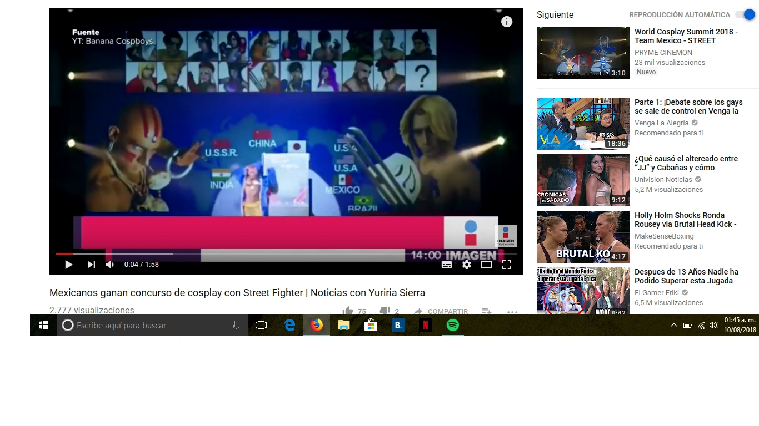Open the system volume icon
Image resolution: width=759 pixels, height=426 pixels.
pyautogui.click(x=714, y=325)
